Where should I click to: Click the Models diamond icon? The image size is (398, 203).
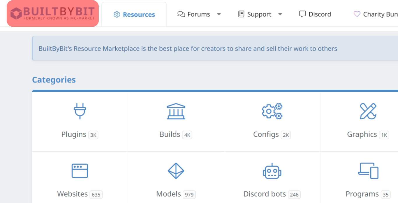[175, 171]
